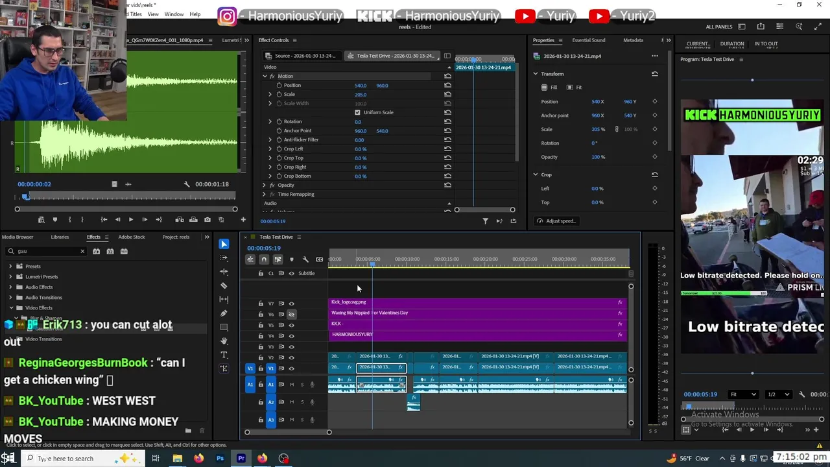Image resolution: width=830 pixels, height=467 pixels.
Task: Mute audio track A1
Action: pos(291,385)
